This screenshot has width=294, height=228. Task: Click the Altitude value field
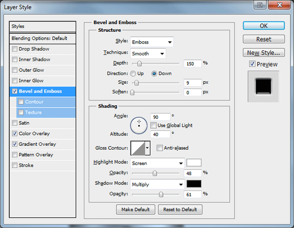160,134
